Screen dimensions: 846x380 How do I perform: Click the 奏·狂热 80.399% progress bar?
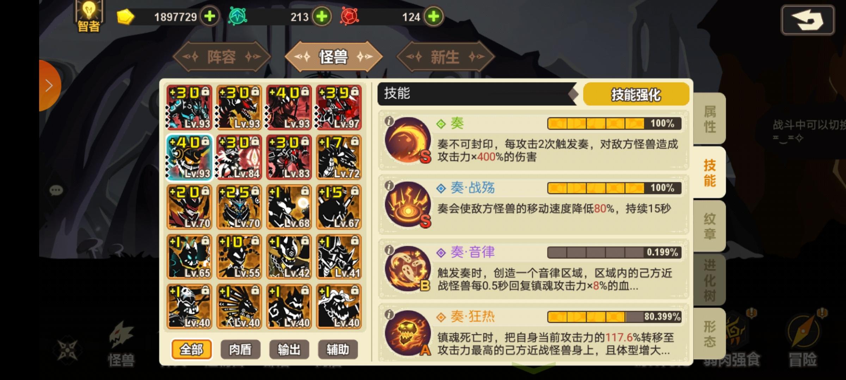coord(614,317)
